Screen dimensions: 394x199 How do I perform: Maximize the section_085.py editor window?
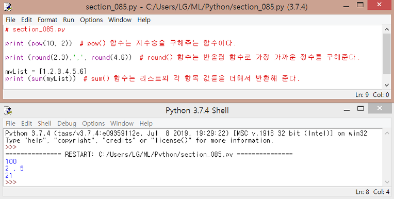pos(360,5)
